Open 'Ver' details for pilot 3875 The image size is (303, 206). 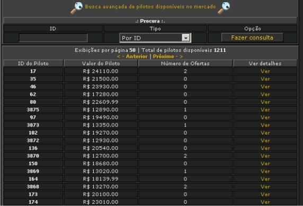265,110
